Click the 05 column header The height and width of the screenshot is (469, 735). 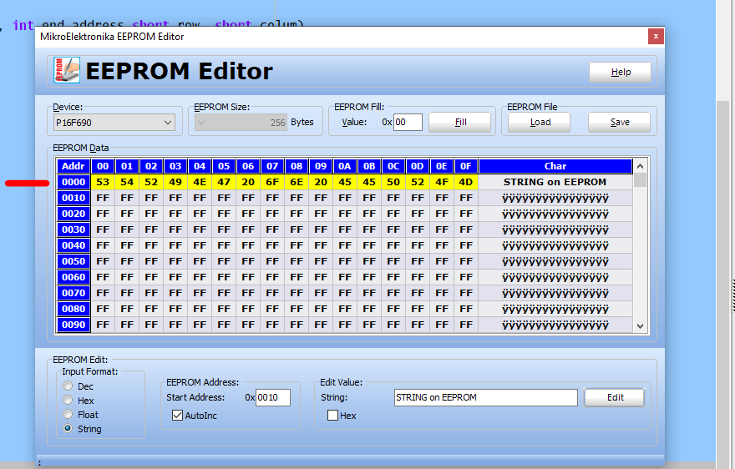coord(224,166)
